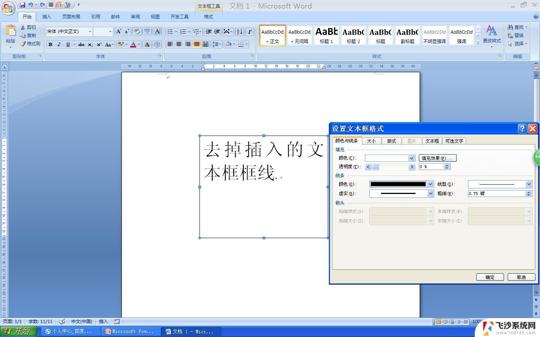This screenshot has width=540, height=337.
Task: Click Replace button
Action: (x=516, y=35)
